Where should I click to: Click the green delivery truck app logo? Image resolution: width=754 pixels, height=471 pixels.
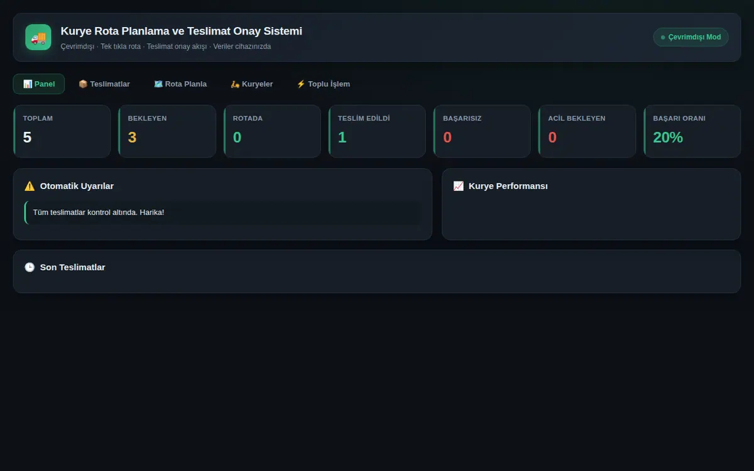coord(38,37)
